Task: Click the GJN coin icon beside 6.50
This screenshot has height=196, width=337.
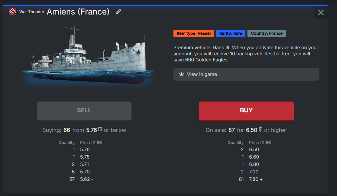Action: 261,130
